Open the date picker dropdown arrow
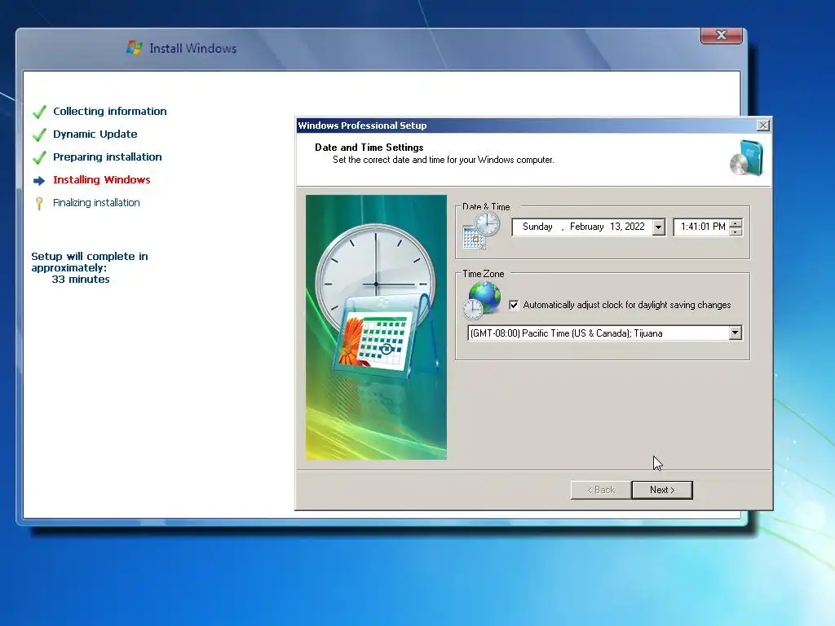 point(659,227)
